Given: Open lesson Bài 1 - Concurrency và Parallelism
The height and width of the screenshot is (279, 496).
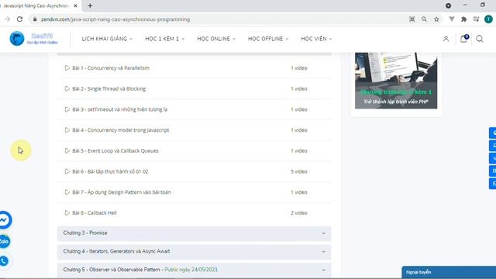Looking at the screenshot, I should click(111, 68).
